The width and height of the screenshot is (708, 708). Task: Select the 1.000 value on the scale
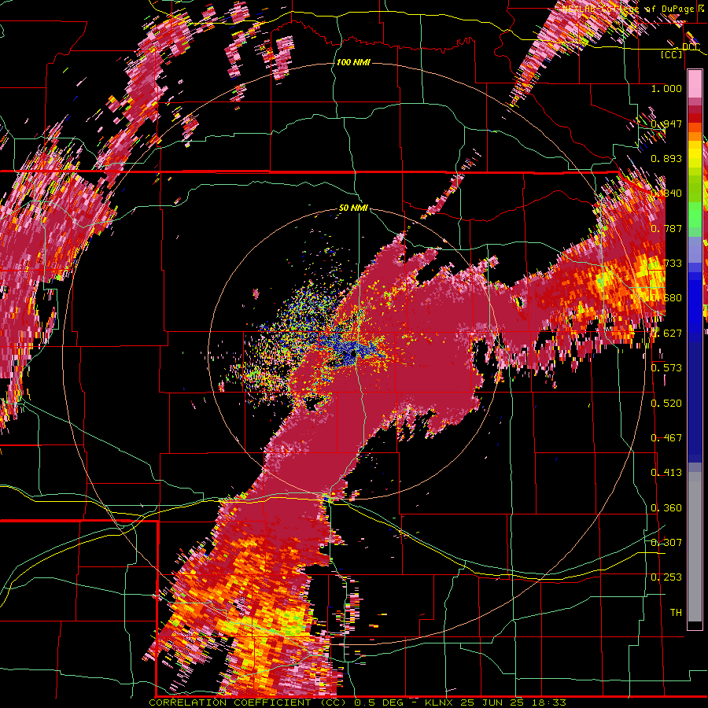tap(666, 89)
